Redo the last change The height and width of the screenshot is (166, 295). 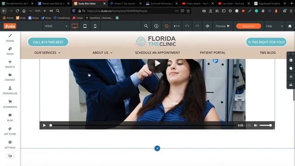click(x=197, y=26)
